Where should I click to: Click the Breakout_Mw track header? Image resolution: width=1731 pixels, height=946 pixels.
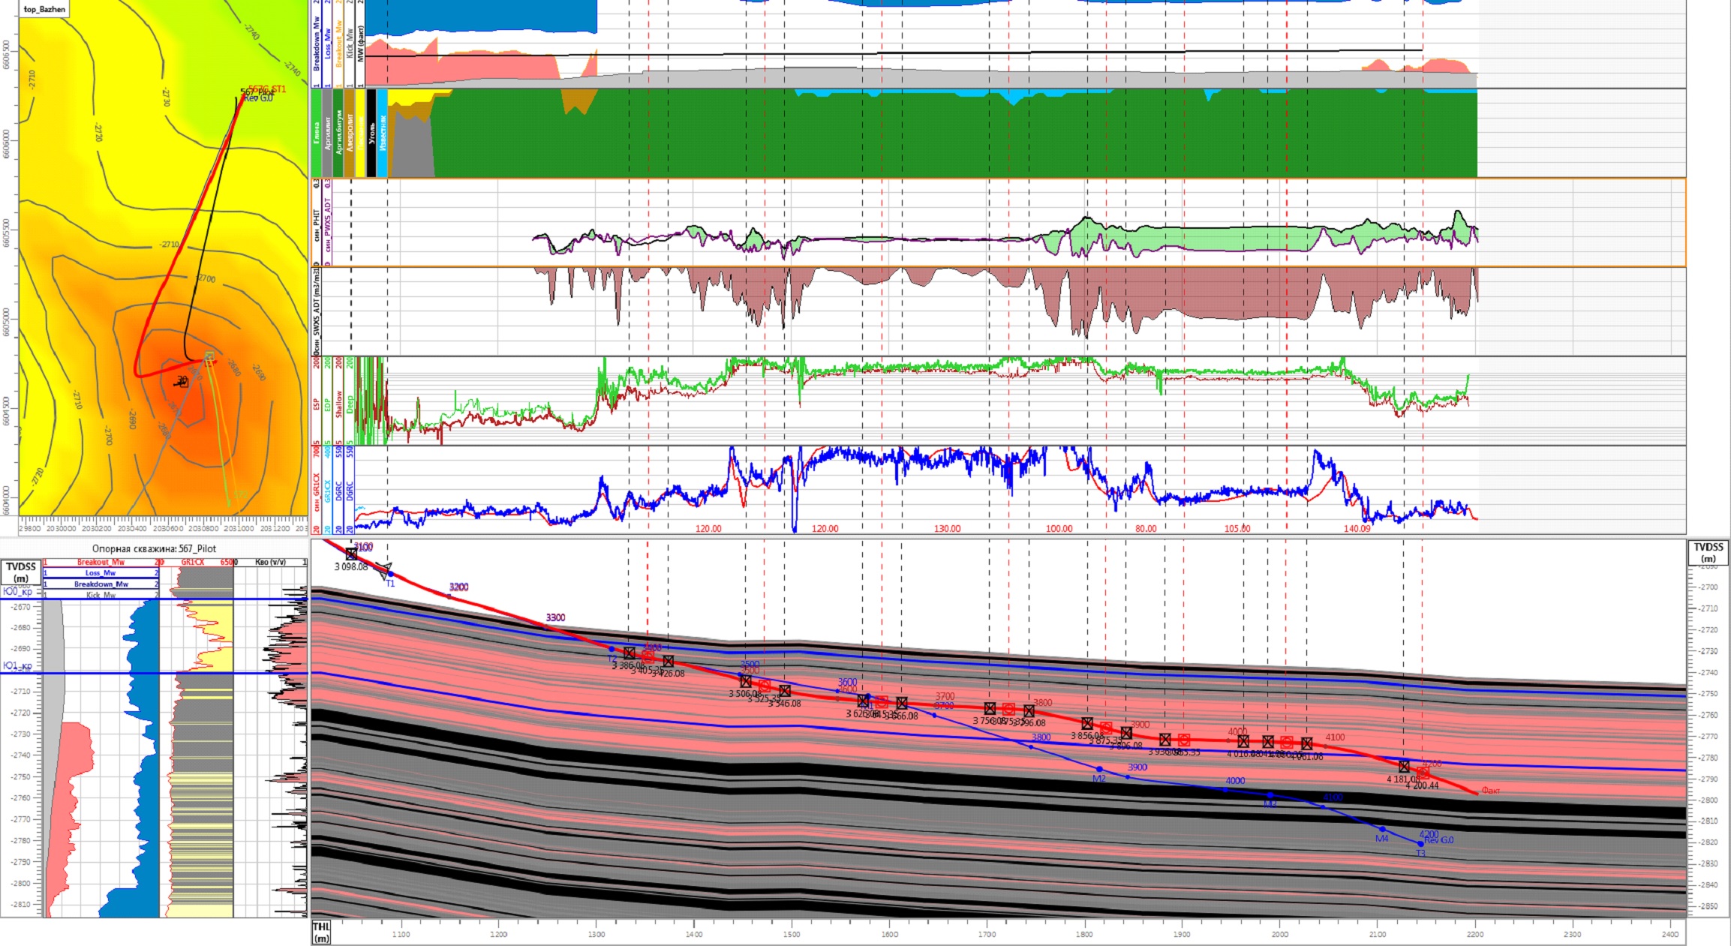(x=101, y=562)
